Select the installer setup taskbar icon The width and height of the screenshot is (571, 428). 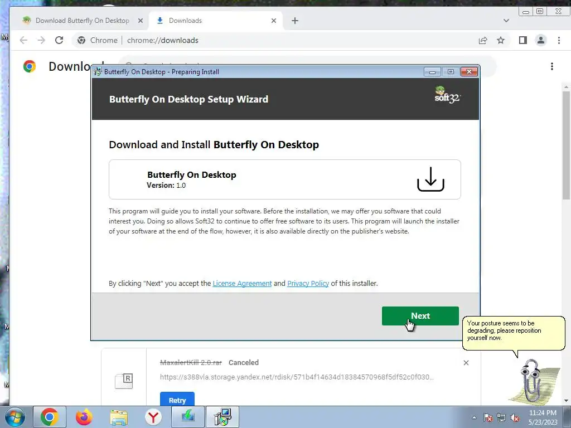[222, 417]
